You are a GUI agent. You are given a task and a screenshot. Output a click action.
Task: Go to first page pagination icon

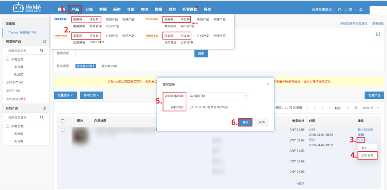click(x=307, y=108)
